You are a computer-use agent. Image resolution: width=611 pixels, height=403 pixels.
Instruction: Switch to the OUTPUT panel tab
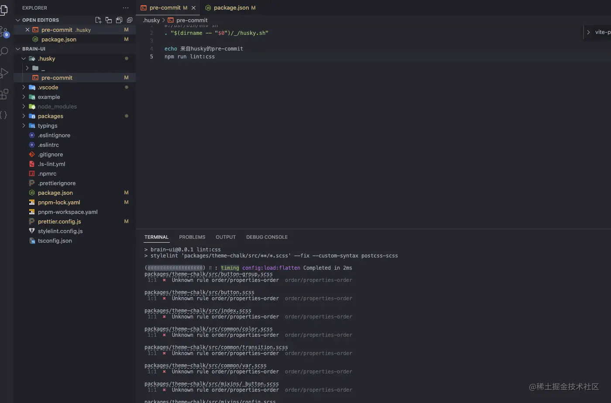226,237
